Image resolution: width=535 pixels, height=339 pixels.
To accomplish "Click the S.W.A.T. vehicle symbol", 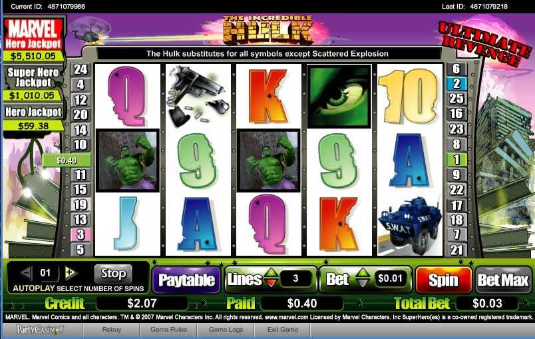I will (409, 225).
